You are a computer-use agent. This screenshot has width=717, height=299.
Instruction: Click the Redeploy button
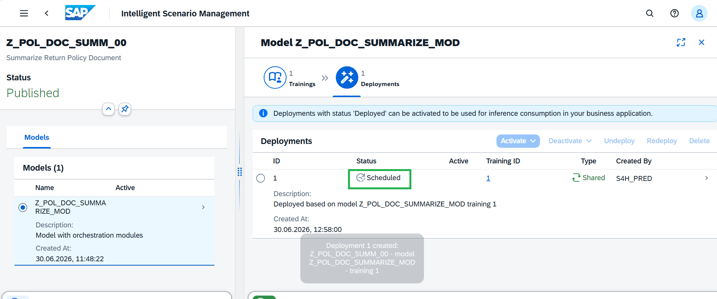click(x=662, y=141)
